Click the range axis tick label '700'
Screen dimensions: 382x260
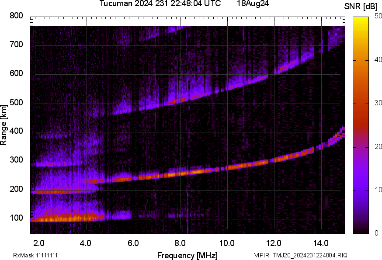tap(16, 45)
